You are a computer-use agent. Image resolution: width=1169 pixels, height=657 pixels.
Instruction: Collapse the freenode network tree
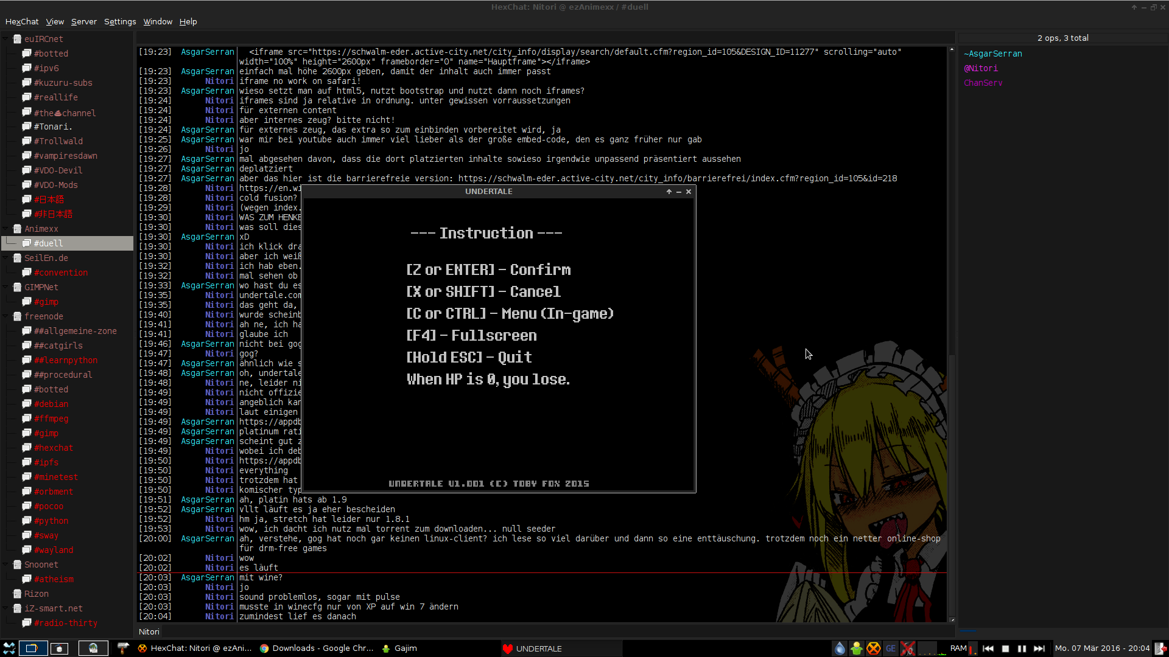tap(6, 316)
